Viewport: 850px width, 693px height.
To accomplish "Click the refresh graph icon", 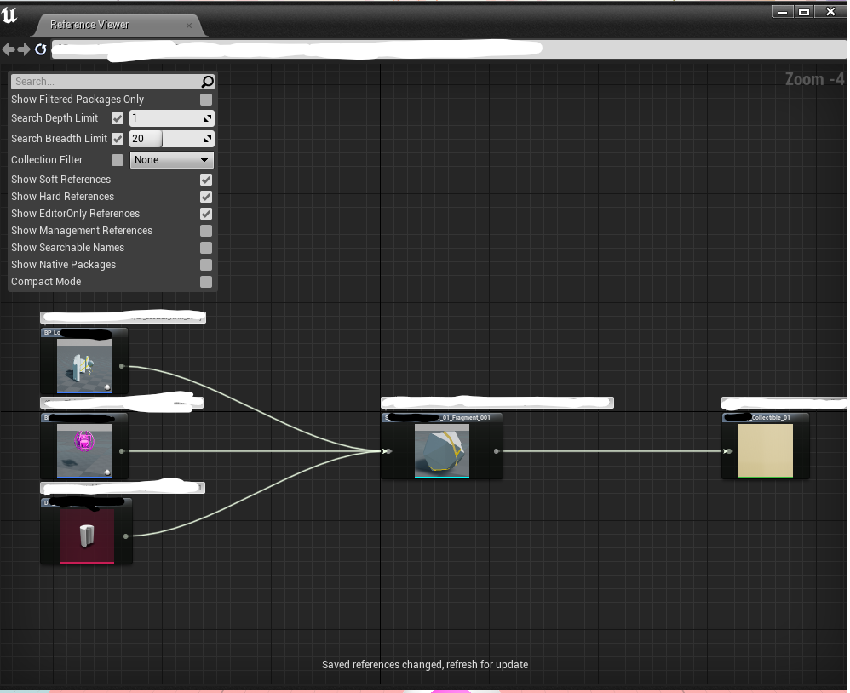I will (39, 49).
